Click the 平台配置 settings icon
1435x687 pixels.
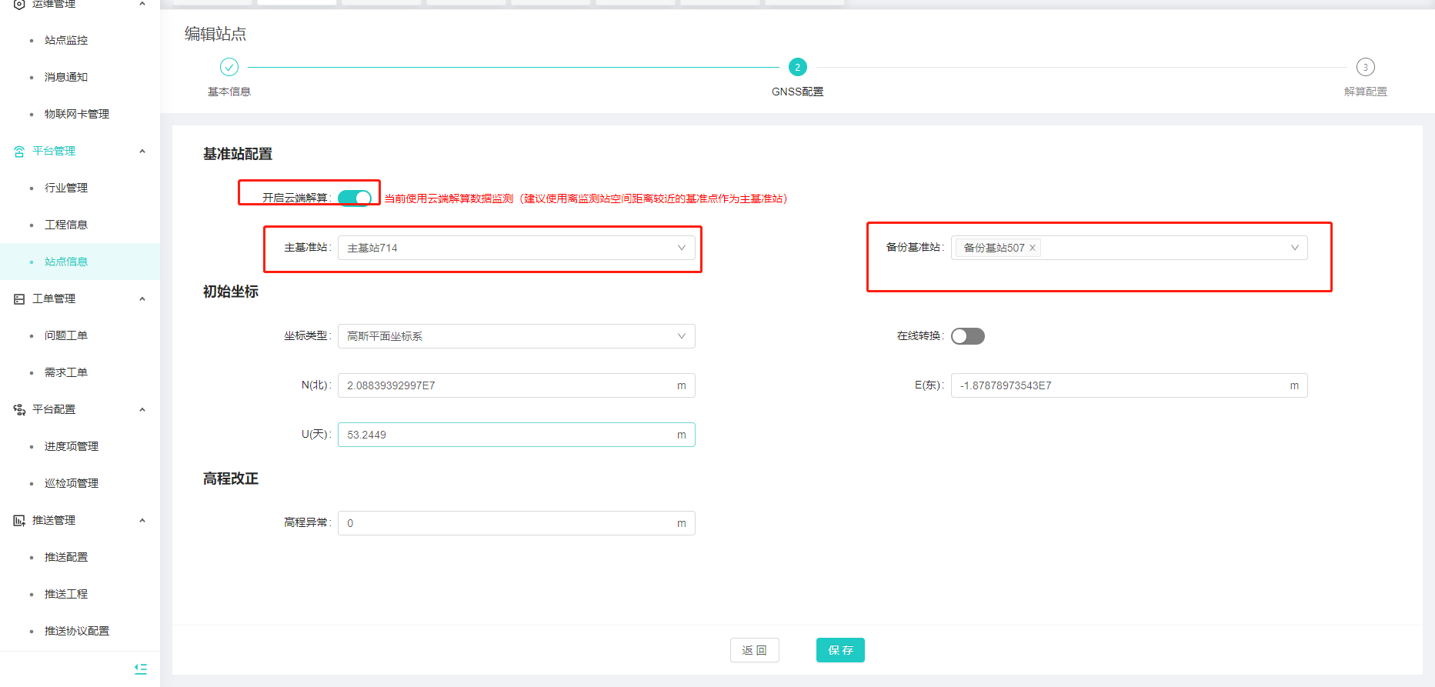tap(19, 410)
